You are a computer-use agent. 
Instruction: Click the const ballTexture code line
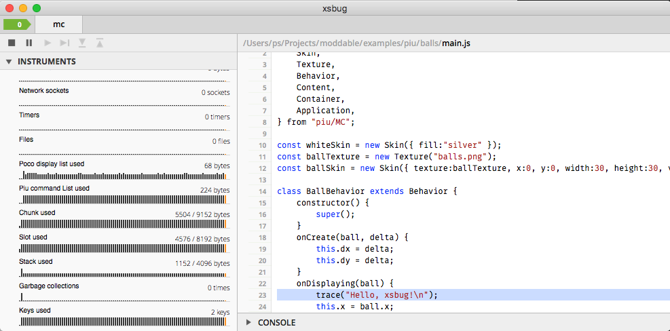point(386,156)
